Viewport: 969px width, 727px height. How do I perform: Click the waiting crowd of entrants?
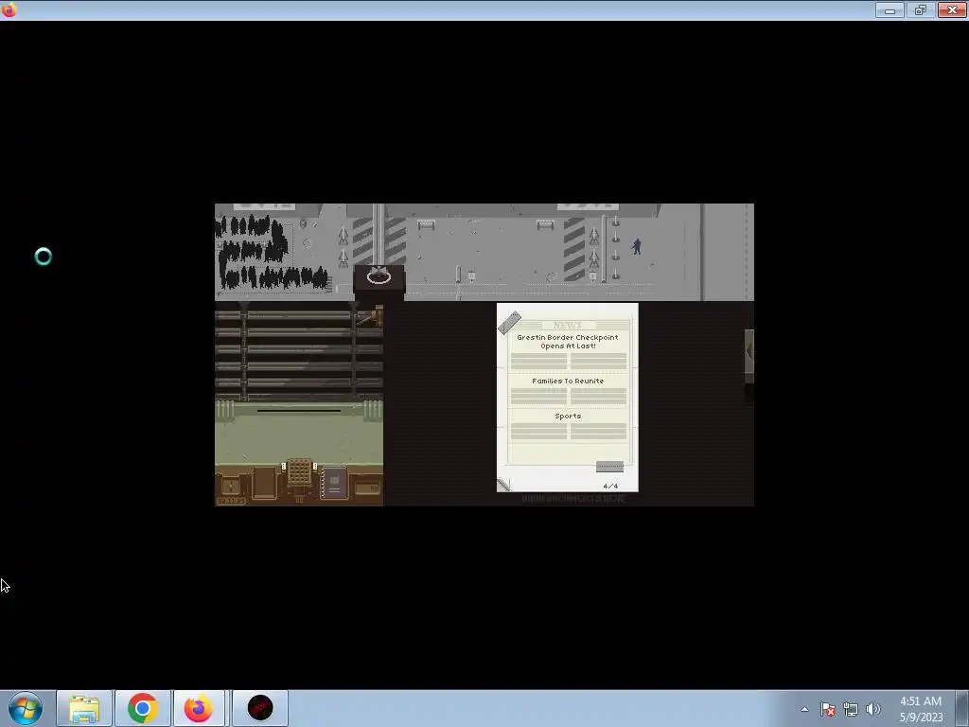click(x=270, y=252)
